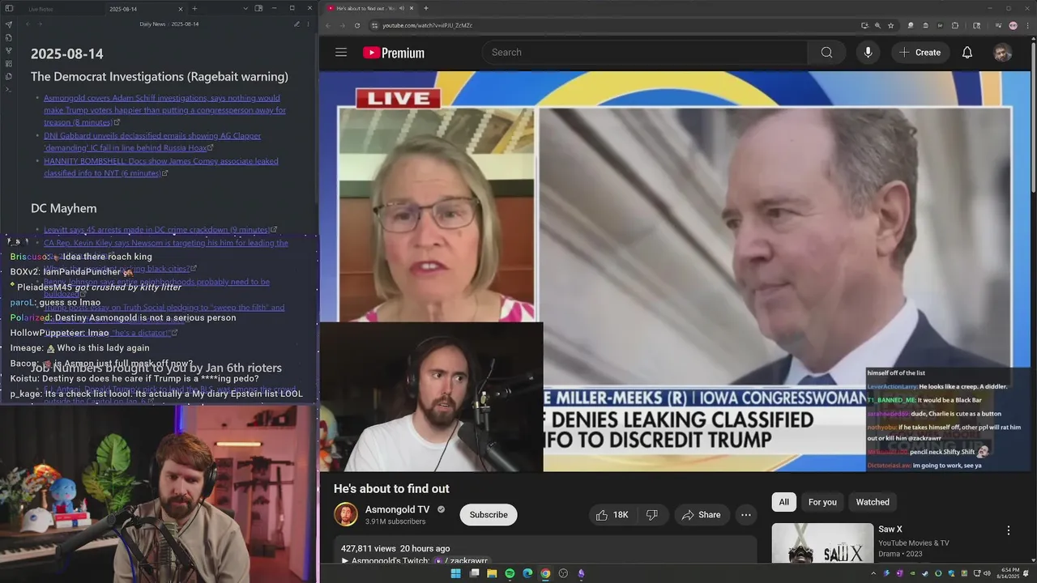Viewport: 1037px width, 583px height.
Task: Open the note's more options menu
Action: pos(308,24)
